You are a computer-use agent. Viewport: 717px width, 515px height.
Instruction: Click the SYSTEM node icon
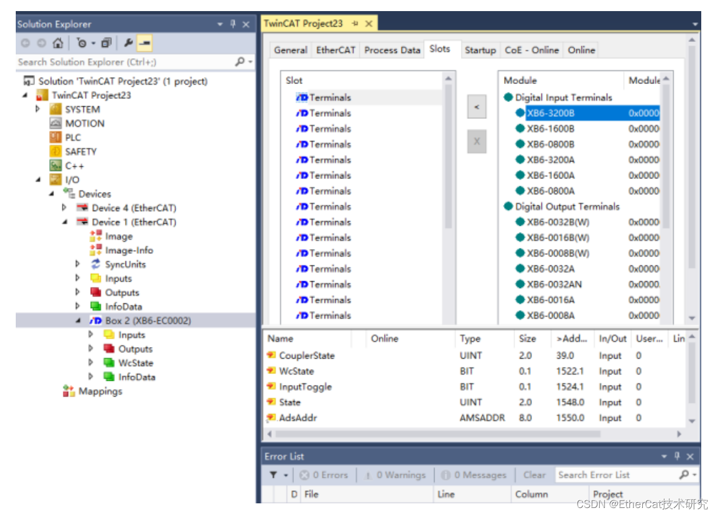point(55,109)
